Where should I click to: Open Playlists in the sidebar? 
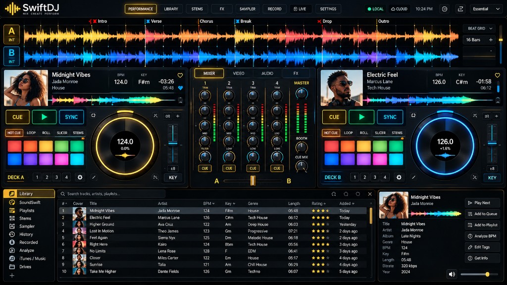tap(26, 210)
